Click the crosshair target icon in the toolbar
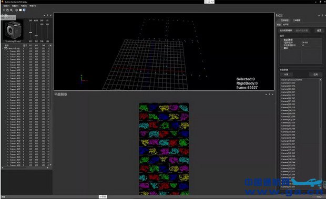This screenshot has height=199, width=326. [x=17, y=10]
